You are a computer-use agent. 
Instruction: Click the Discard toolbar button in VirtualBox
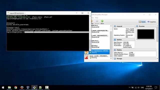97,22
